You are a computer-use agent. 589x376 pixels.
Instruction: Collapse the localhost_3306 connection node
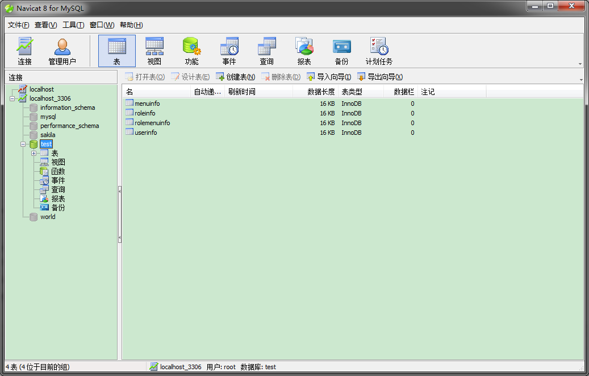tap(12, 98)
